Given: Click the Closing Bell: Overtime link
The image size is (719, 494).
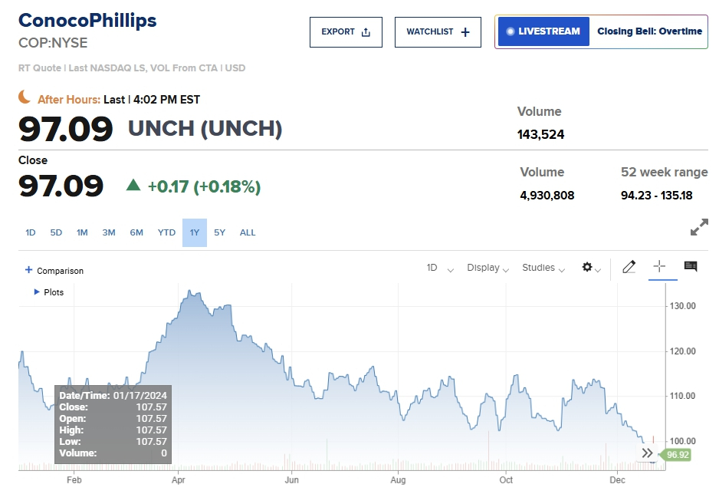Looking at the screenshot, I should pos(649,31).
